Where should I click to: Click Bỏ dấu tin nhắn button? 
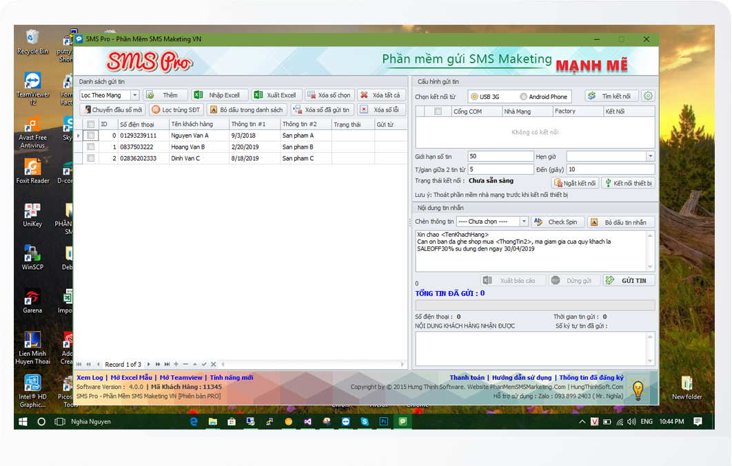[621, 222]
